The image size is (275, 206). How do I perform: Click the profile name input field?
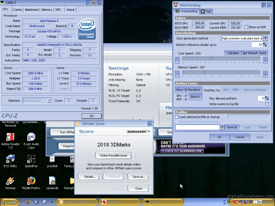197,127
